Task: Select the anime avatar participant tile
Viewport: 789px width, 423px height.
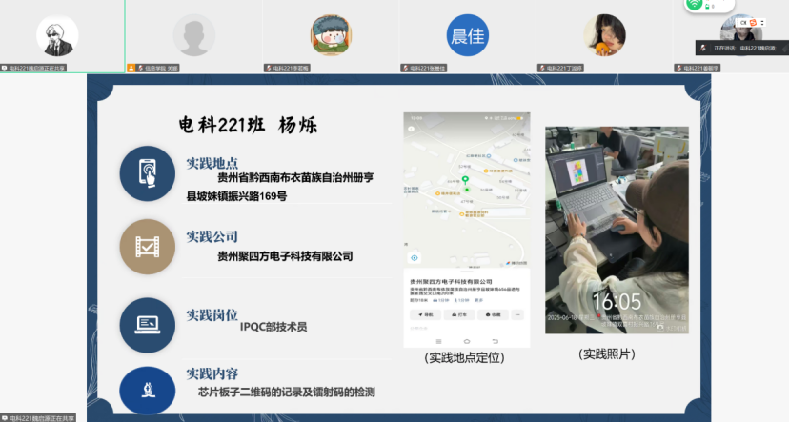Action: point(58,35)
